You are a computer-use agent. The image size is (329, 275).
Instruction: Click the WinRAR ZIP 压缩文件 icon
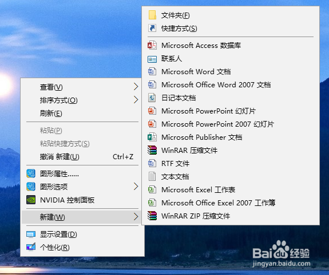(152, 216)
